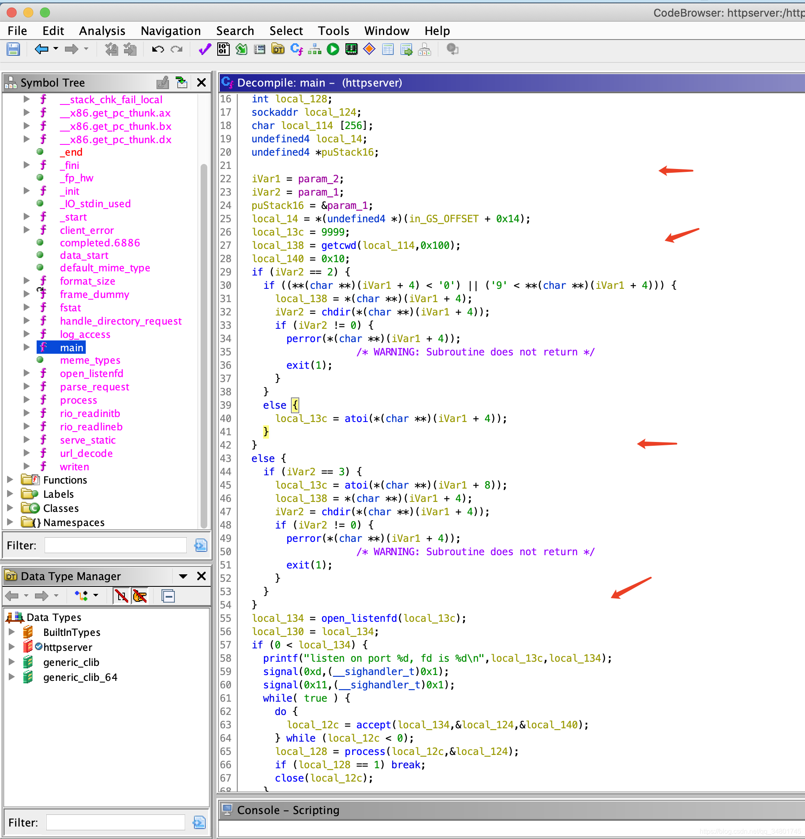Viewport: 805px width, 839px height.
Task: Click the Save program toolbar icon
Action: click(13, 50)
